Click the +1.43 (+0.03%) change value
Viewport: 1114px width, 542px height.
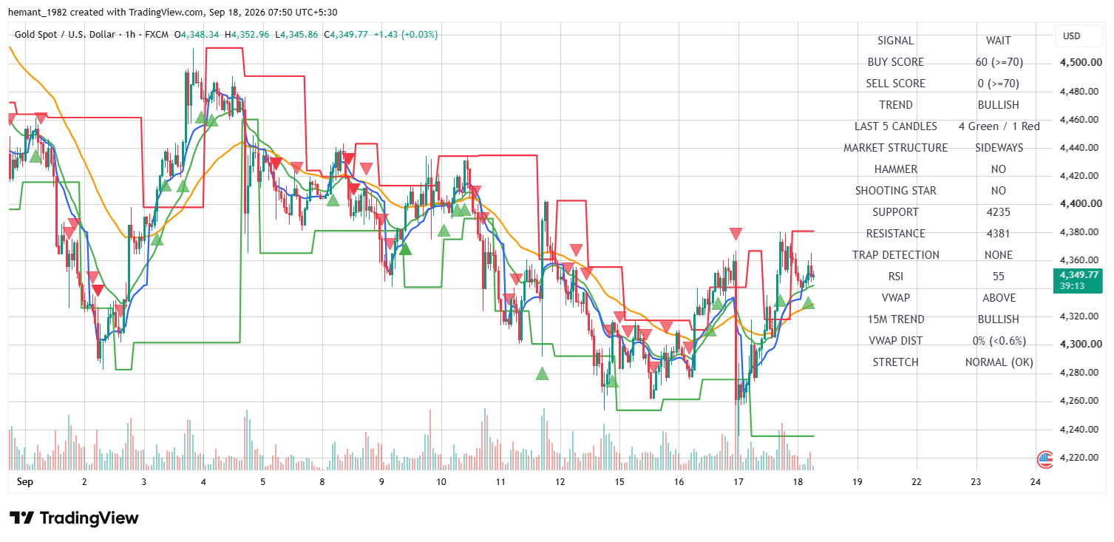click(x=406, y=35)
